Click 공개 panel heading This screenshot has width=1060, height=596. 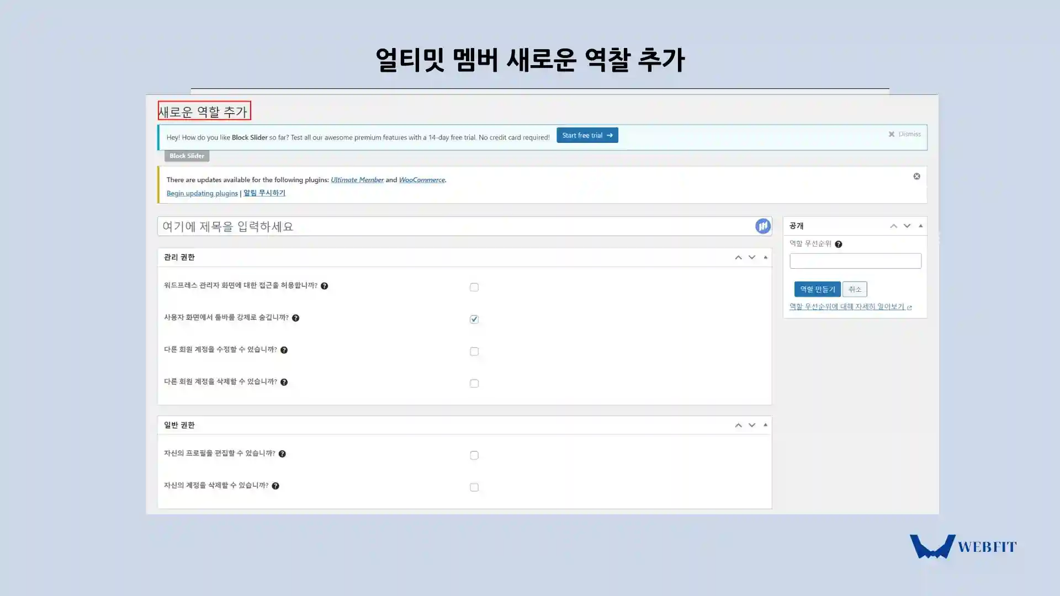(x=796, y=226)
